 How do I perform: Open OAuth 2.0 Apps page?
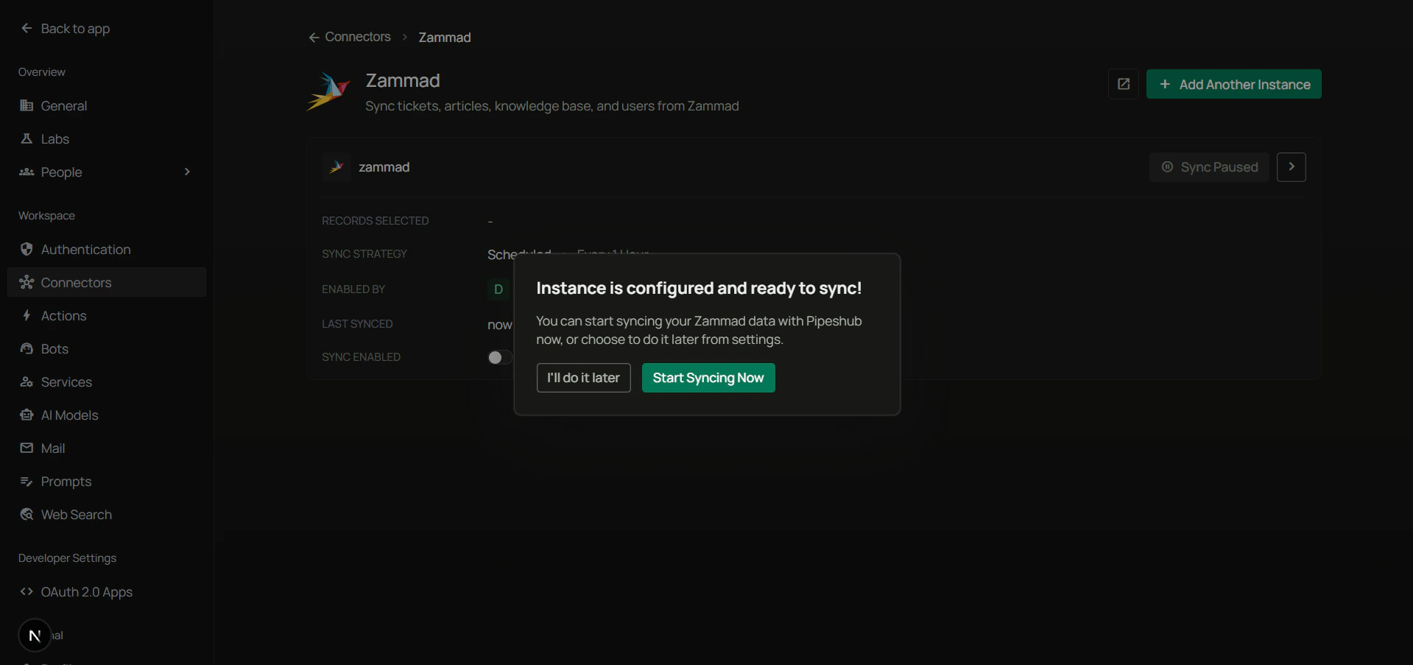coord(107,591)
